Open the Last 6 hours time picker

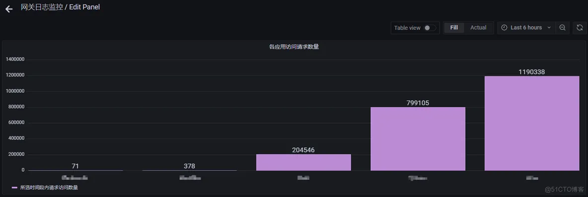(x=526, y=28)
